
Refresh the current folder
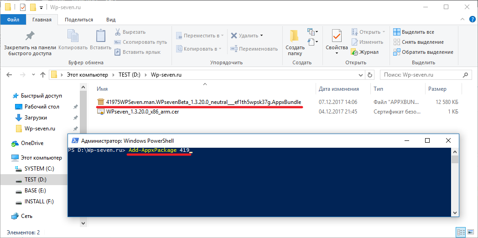[370, 75]
